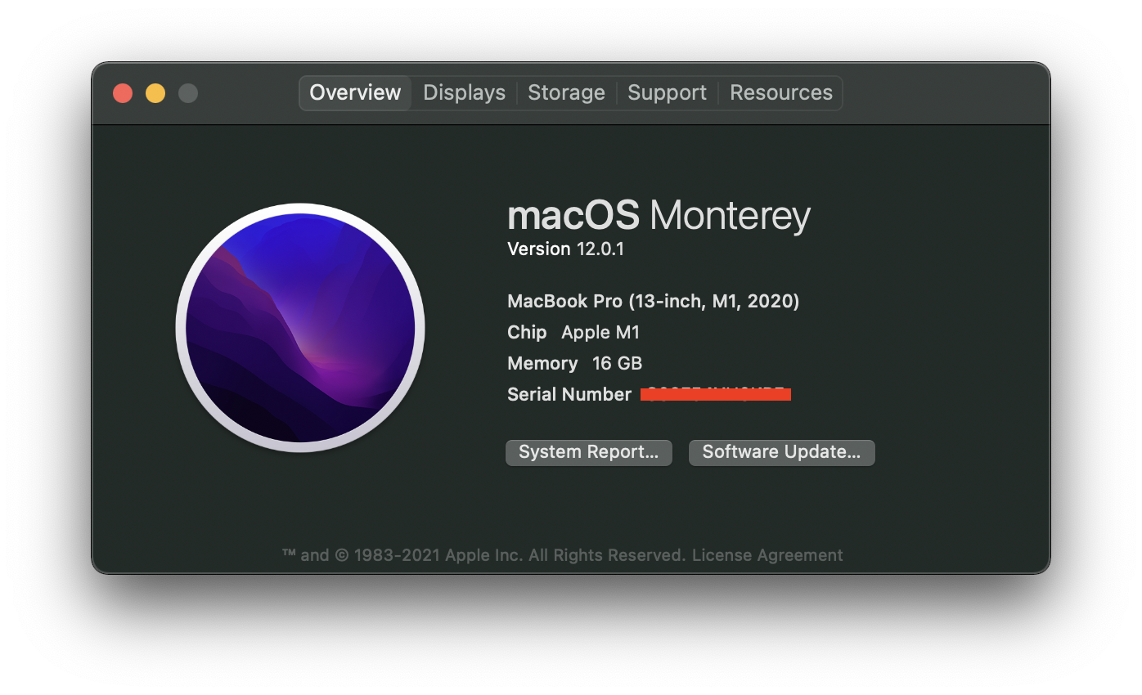Click the grayed-out zoom window button
The height and width of the screenshot is (695, 1142).
(x=188, y=93)
